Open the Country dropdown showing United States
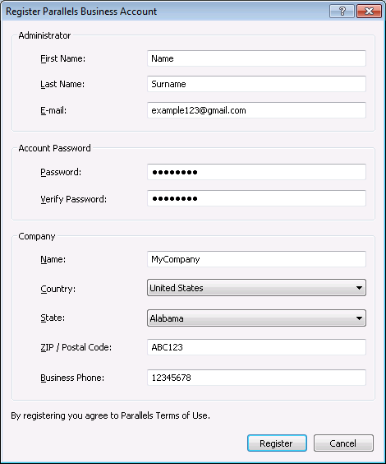The width and height of the screenshot is (386, 464). [x=256, y=288]
